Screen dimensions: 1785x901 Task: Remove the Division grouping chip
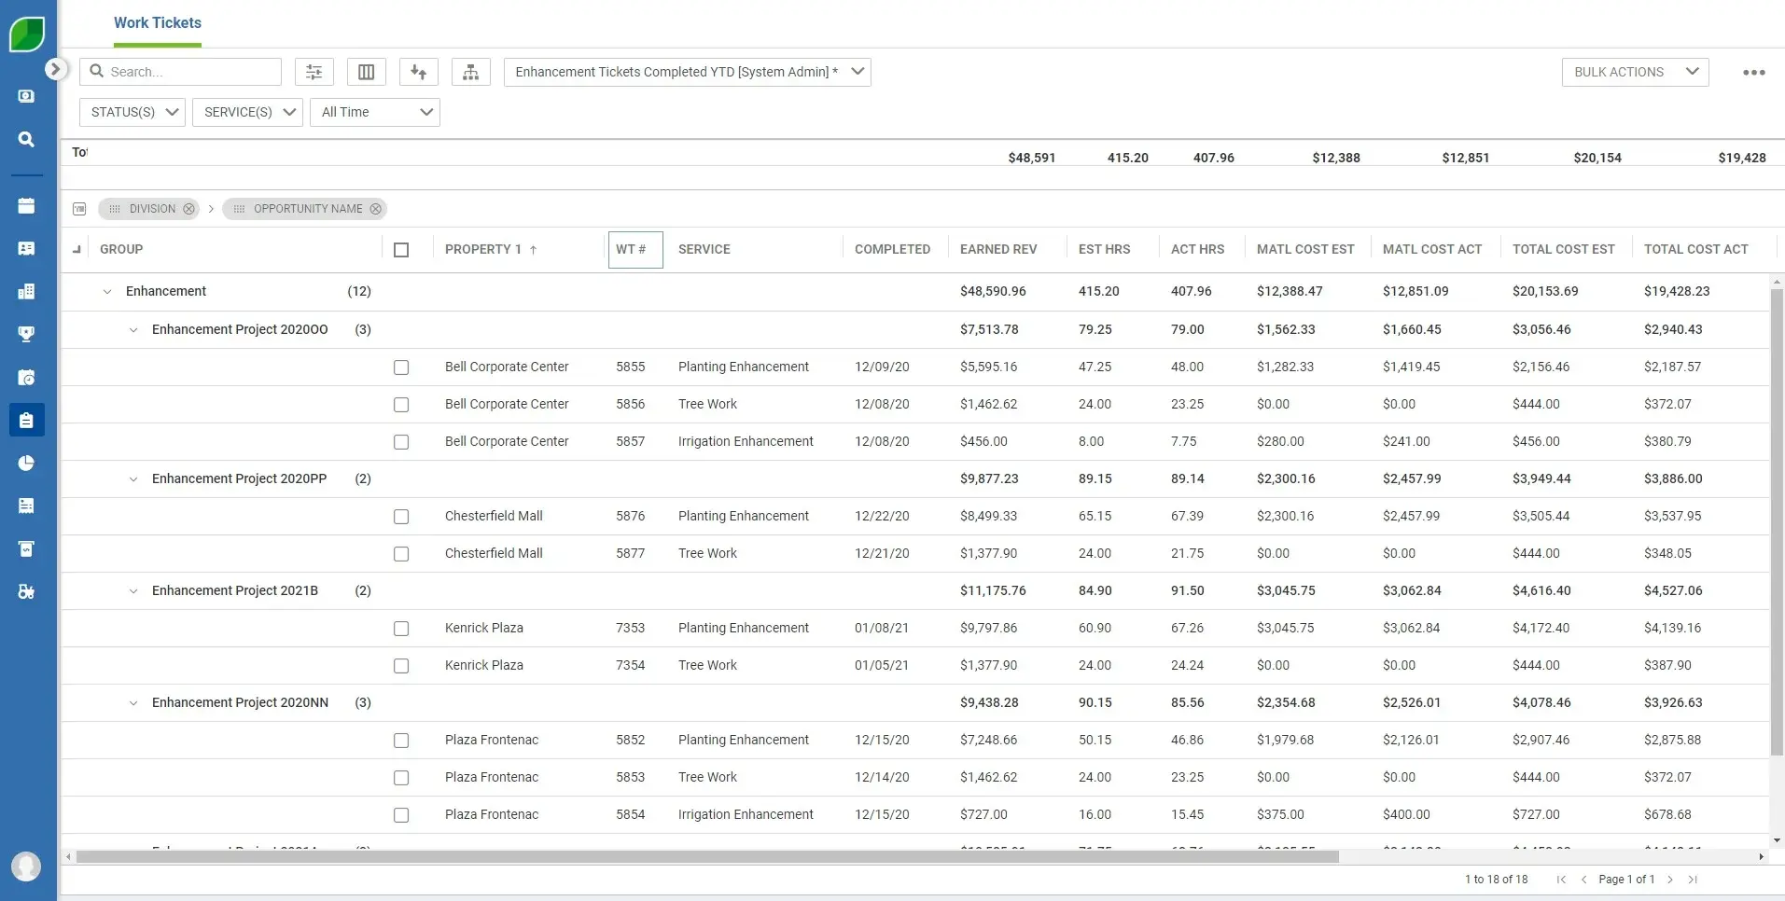(x=189, y=209)
